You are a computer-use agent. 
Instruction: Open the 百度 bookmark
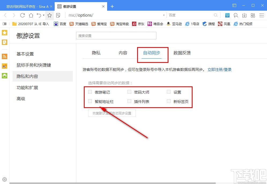(x=60, y=24)
